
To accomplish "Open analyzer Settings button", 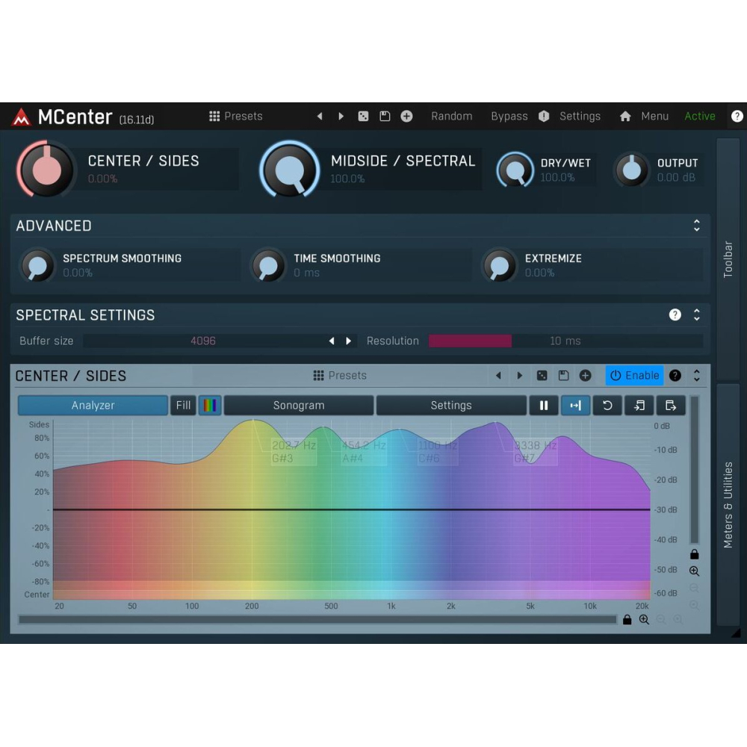I will point(451,406).
